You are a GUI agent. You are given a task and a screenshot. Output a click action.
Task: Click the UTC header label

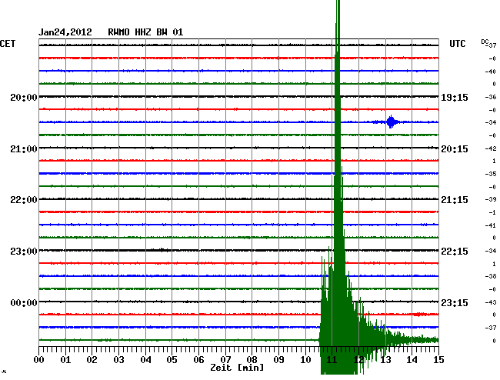coord(458,44)
